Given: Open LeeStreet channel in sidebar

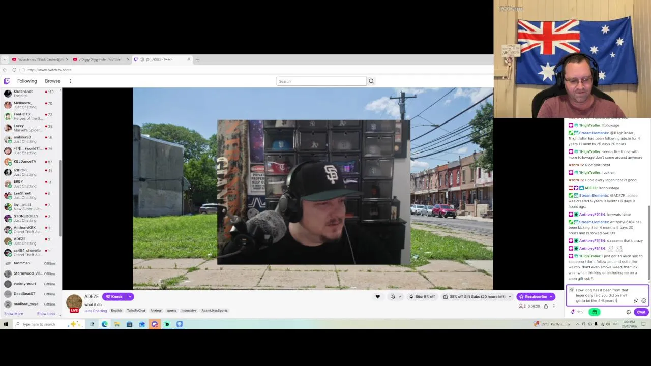Looking at the screenshot, I should point(30,195).
